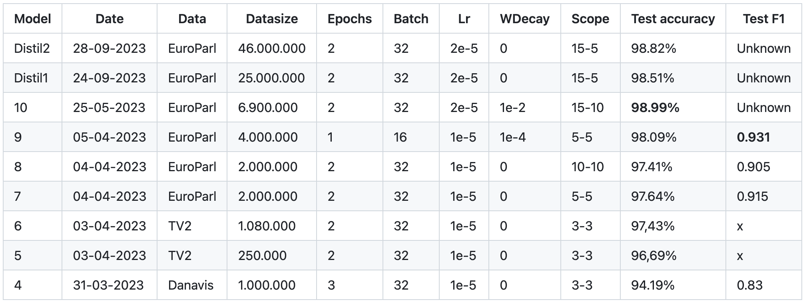Select the 1e-4 weight decay cell
The image size is (805, 304).
pos(512,137)
